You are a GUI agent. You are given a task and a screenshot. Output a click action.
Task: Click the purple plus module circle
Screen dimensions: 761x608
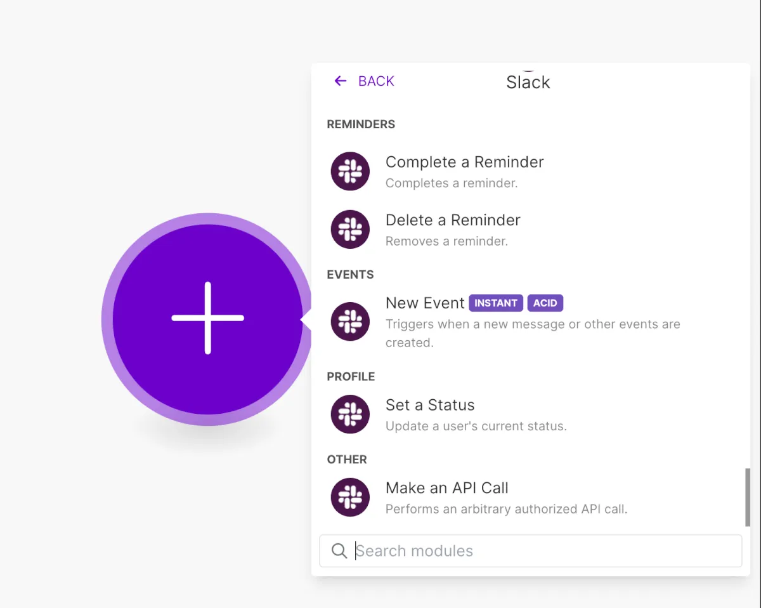coord(207,319)
